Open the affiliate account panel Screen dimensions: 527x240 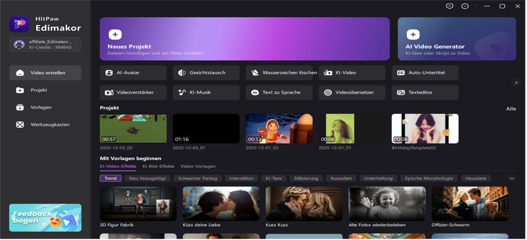(45, 44)
